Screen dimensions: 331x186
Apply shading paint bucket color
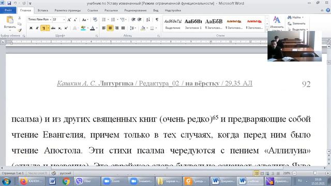[143, 28]
